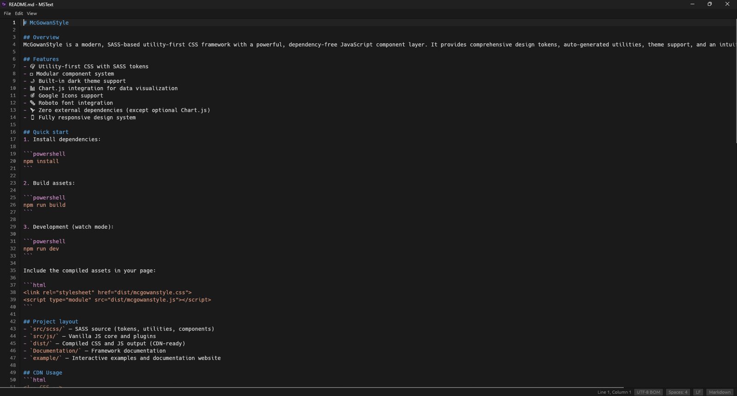
Task: Open the Markdown language mode selector
Action: pos(719,392)
